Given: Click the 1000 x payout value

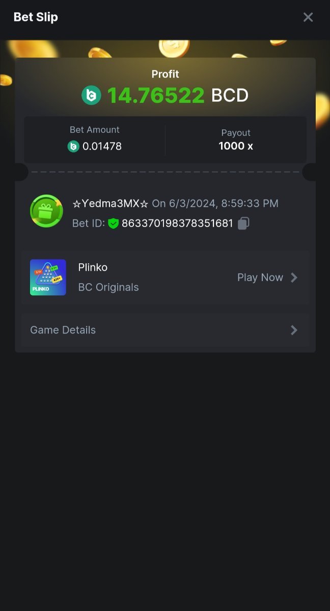Looking at the screenshot, I should [236, 146].
